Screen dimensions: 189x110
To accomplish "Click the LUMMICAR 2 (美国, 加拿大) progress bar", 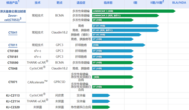I will (126, 16).
